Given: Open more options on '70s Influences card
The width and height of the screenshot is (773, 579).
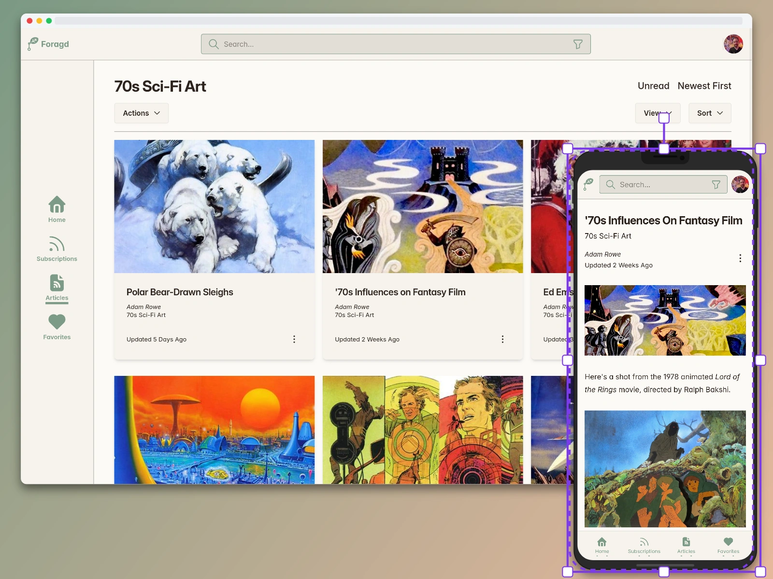Looking at the screenshot, I should pyautogui.click(x=502, y=339).
